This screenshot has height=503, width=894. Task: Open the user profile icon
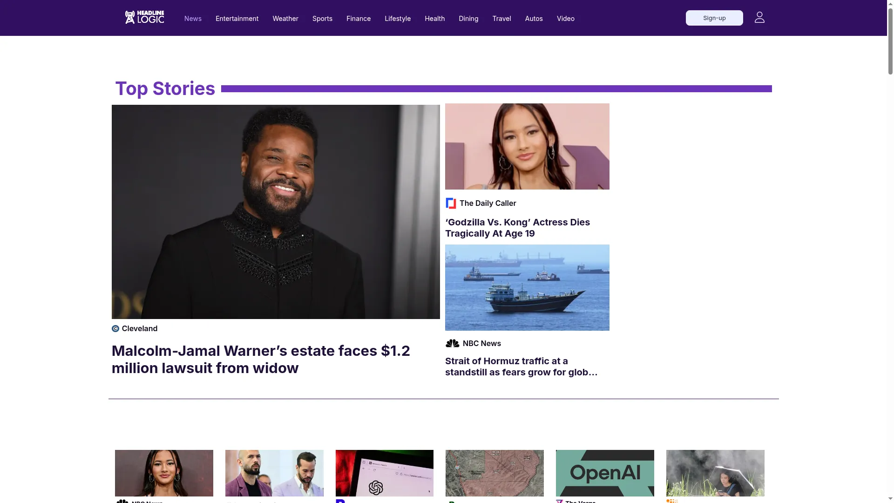[x=759, y=17]
